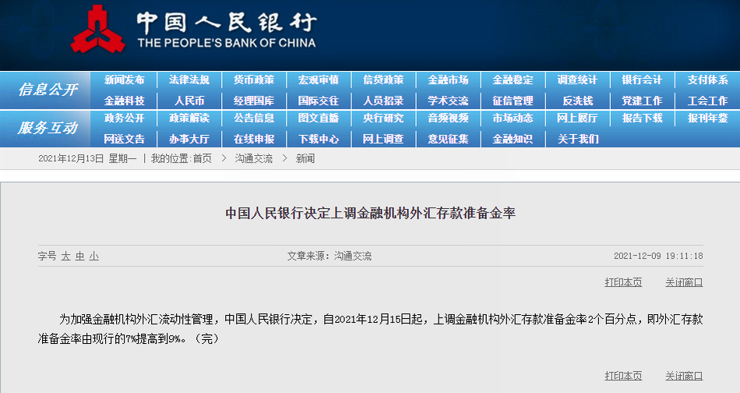Image resolution: width=740 pixels, height=393 pixels.
Task: Open 金融市场 navigation link
Action: [448, 80]
